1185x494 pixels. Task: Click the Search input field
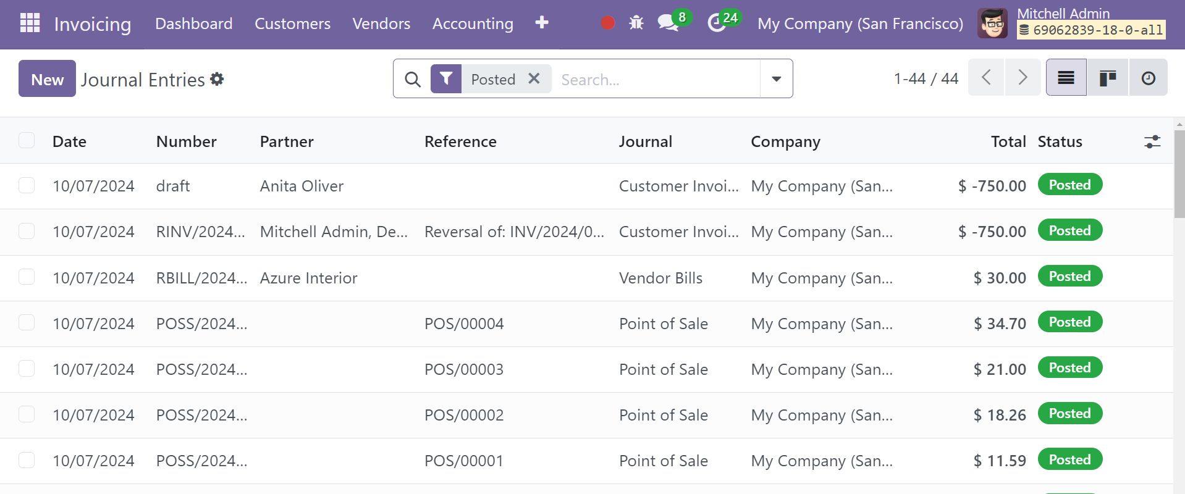pos(655,80)
